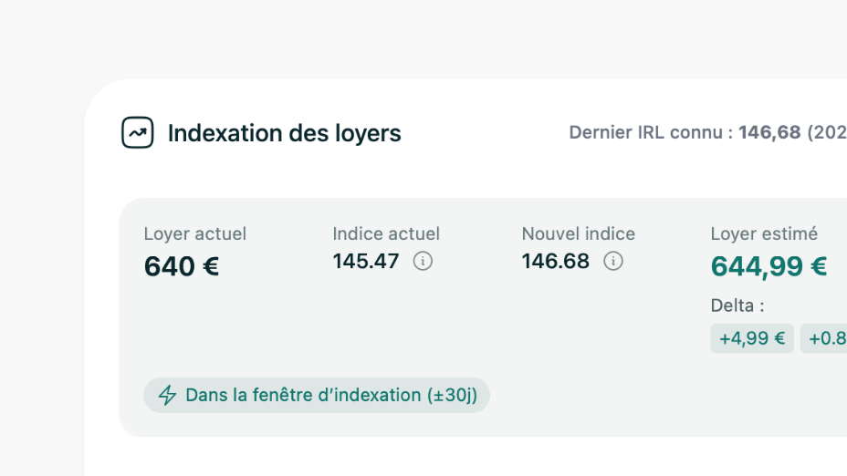
Task: Click the "Loyer actuel" label
Action: [x=195, y=234]
